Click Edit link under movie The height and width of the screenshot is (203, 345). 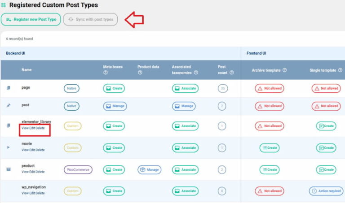pos(32,150)
